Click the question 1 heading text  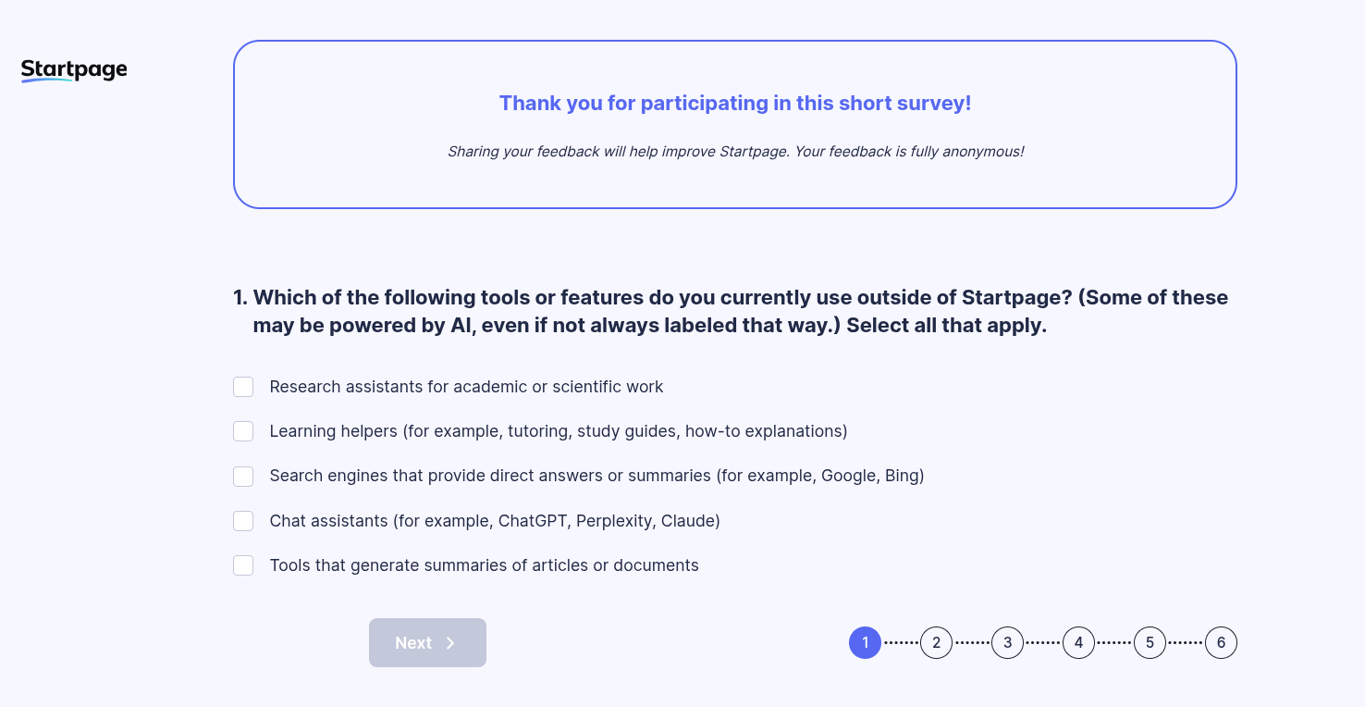731,312
